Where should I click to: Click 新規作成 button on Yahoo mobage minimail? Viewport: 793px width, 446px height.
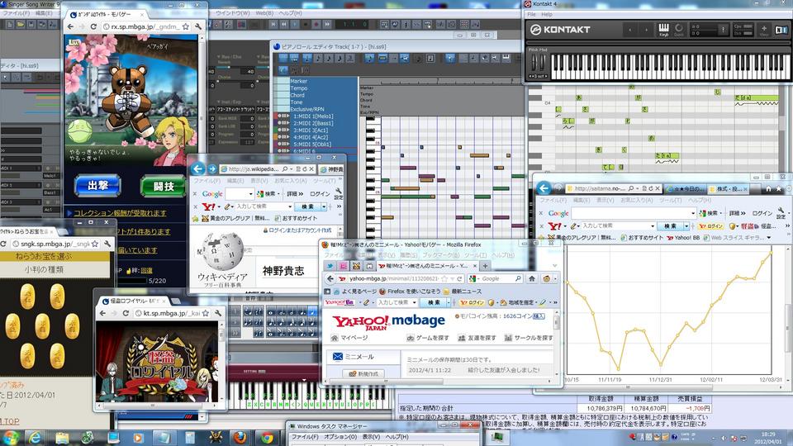click(363, 373)
